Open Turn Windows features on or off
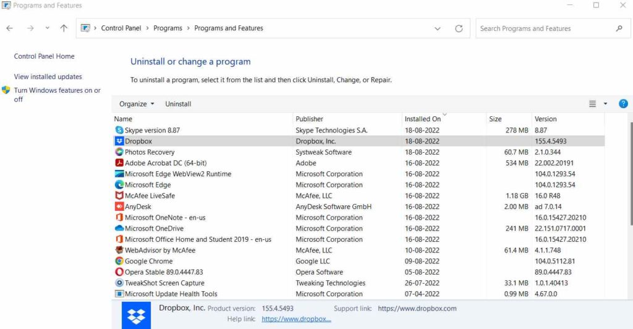 (x=57, y=95)
